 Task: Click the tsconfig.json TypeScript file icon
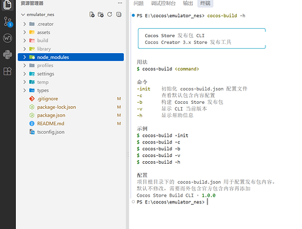click(32, 132)
